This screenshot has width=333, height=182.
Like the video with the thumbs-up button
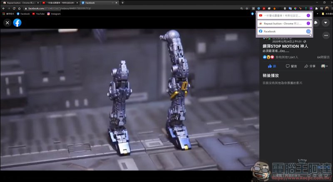coord(272,66)
